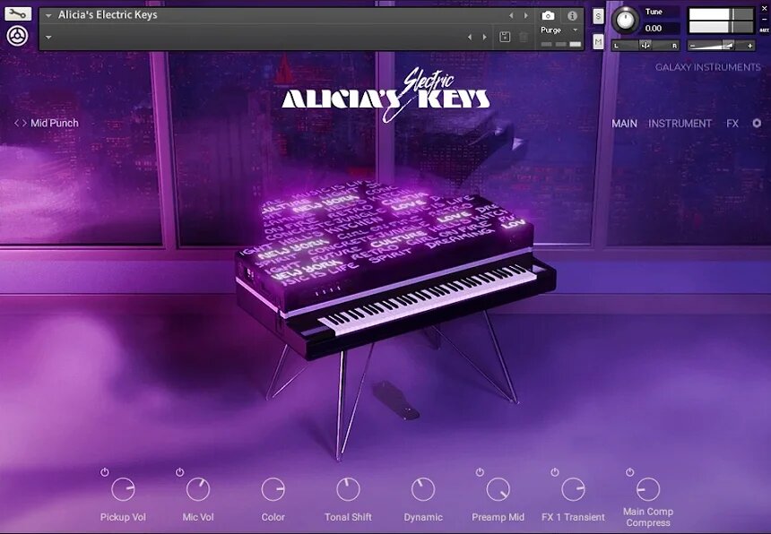Click the Color knob

[x=273, y=489]
